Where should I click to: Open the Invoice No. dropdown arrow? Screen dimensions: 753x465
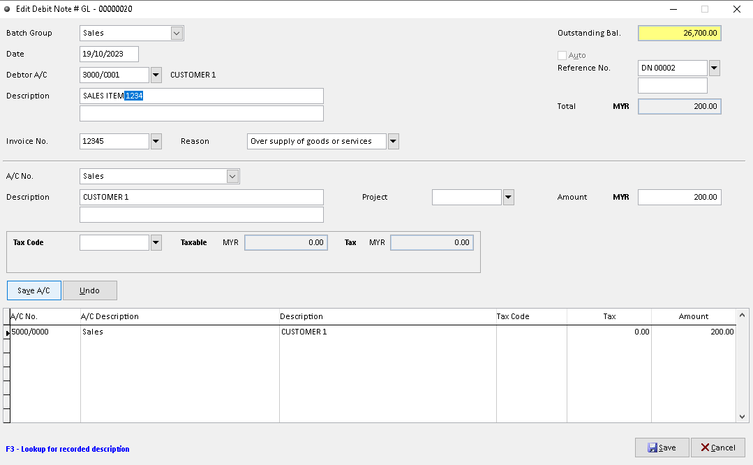156,141
